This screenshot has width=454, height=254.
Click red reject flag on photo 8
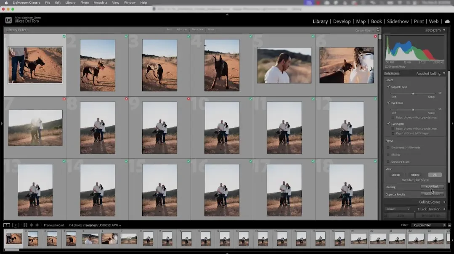click(126, 99)
